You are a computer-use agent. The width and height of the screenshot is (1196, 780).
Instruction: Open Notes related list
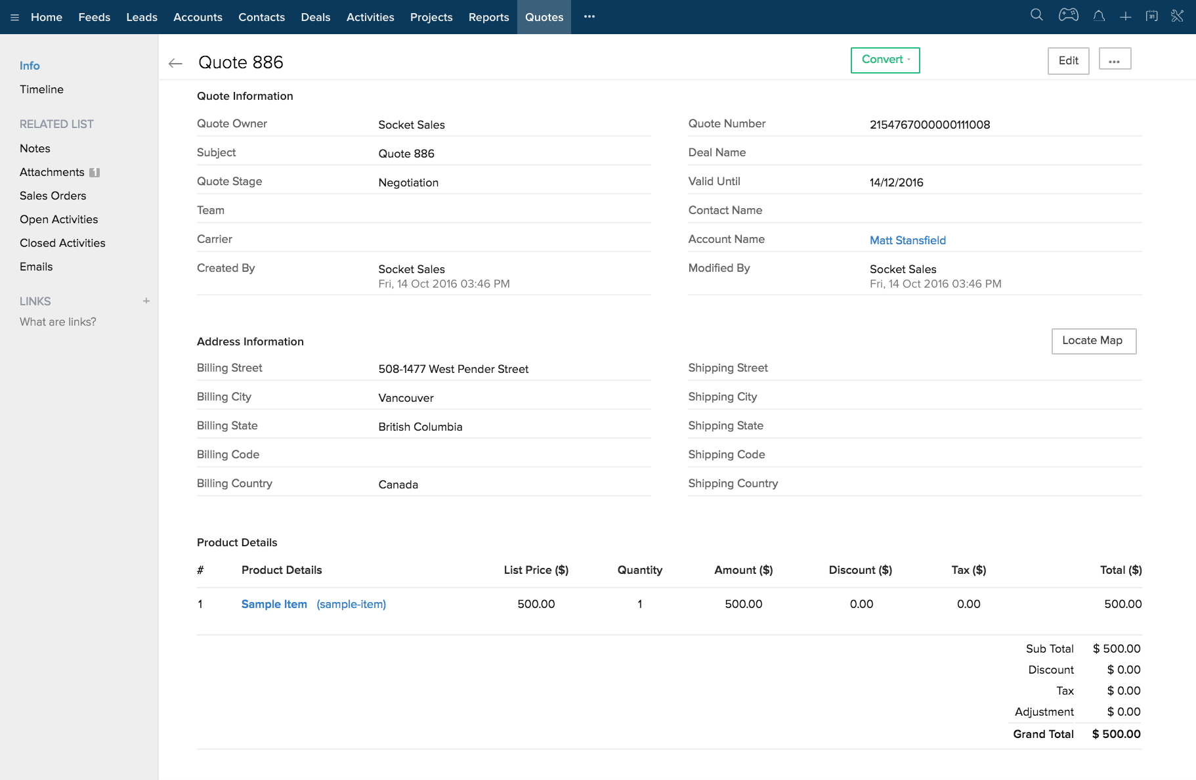35,148
